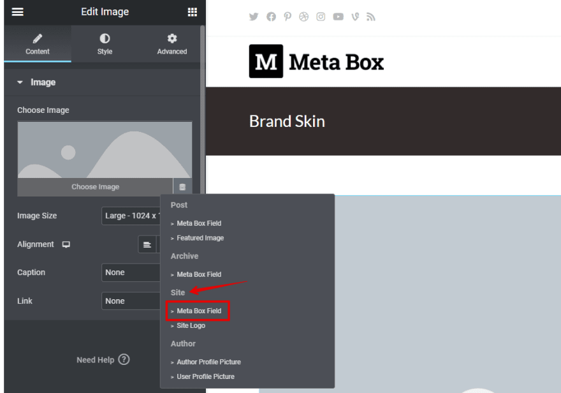Click the Need Help question mark icon
This screenshot has width=561, height=393.
coord(124,359)
